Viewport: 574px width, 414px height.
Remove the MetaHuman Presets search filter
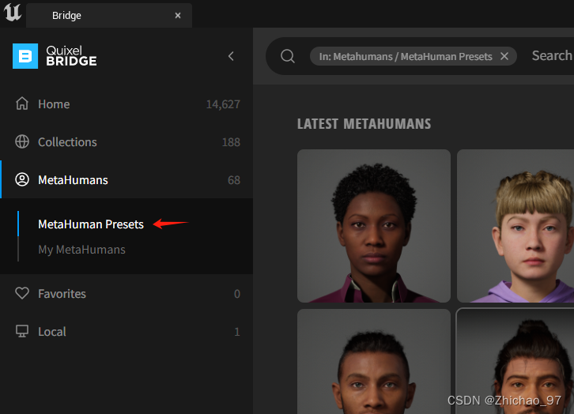tap(504, 56)
